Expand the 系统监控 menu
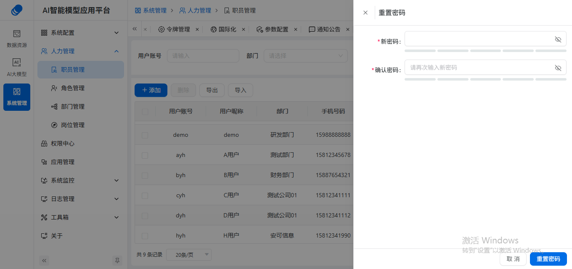The height and width of the screenshot is (269, 572). point(117,180)
